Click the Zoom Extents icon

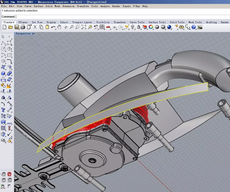84,27
